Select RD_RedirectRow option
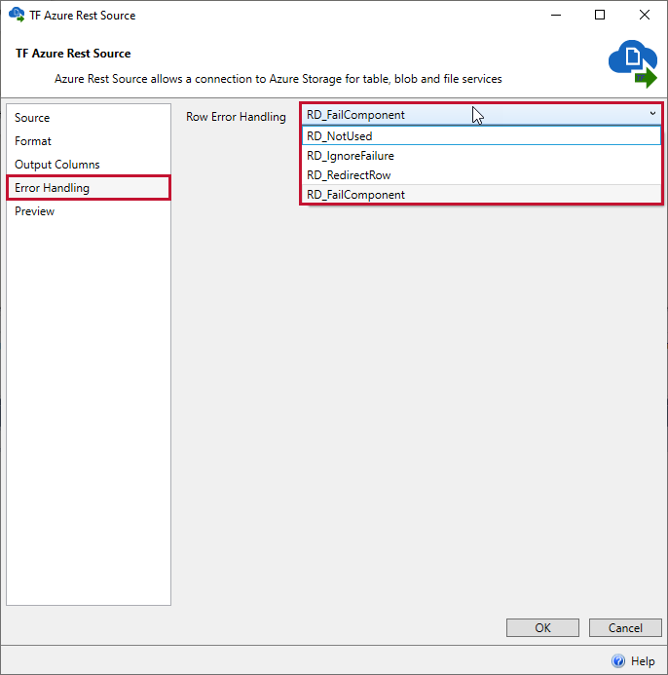 tap(481, 175)
